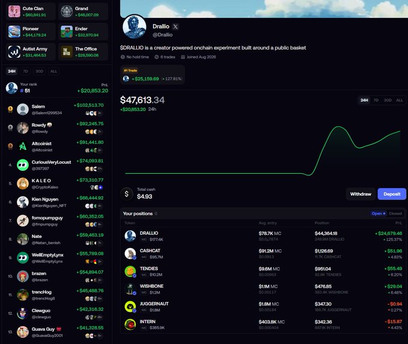Click the Deposit button
This screenshot has height=344, width=408.
(x=392, y=194)
